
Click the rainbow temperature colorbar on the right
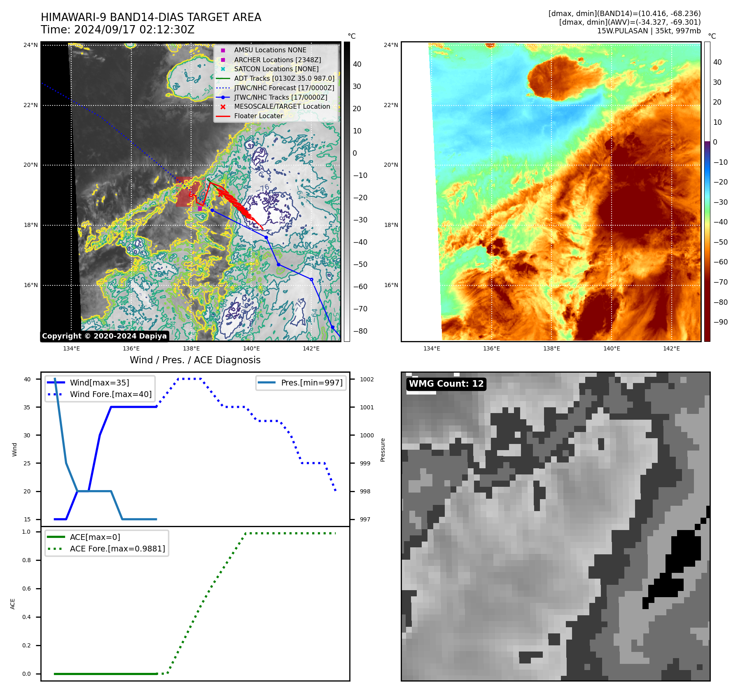coord(707,192)
